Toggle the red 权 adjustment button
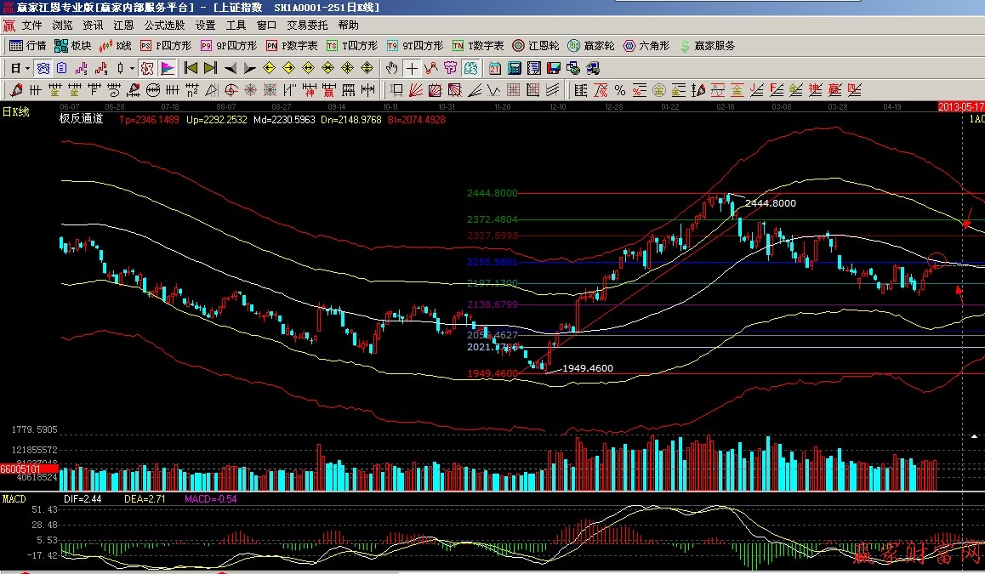The width and height of the screenshot is (985, 574). (147, 68)
